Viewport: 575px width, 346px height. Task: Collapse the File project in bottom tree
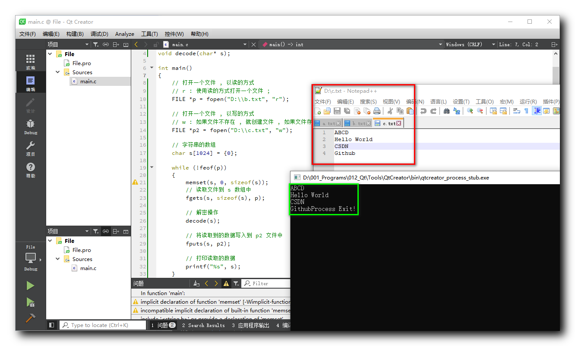50,241
